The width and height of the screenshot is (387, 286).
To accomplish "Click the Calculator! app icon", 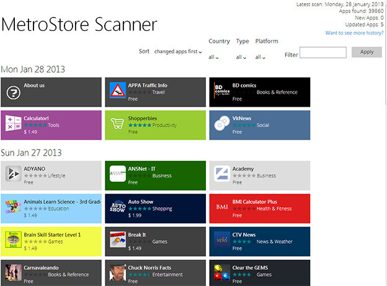I will [13, 123].
